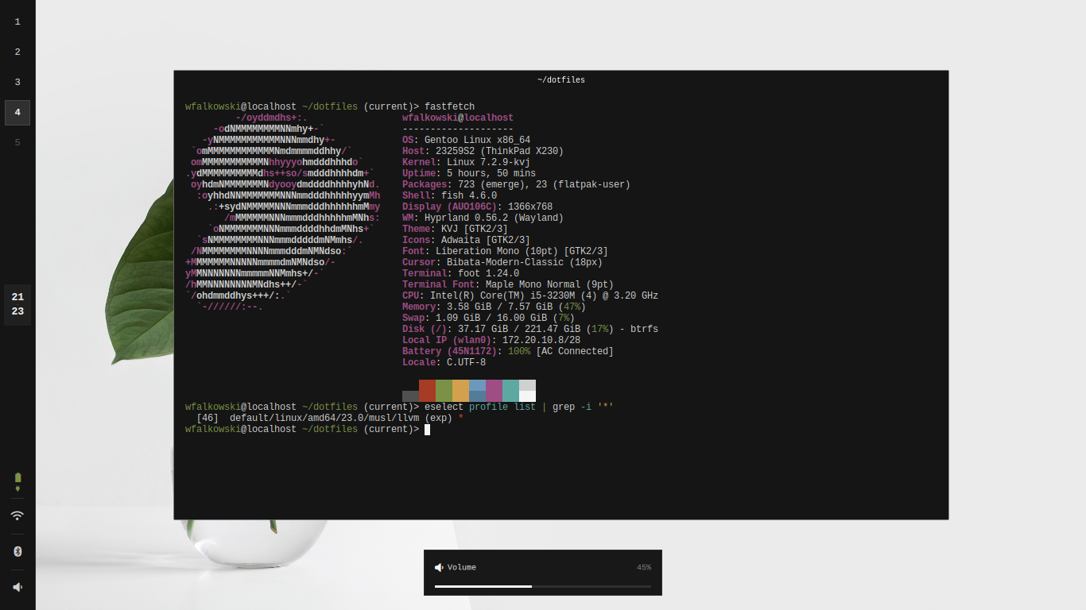Switch to workspace 3

coord(17,82)
